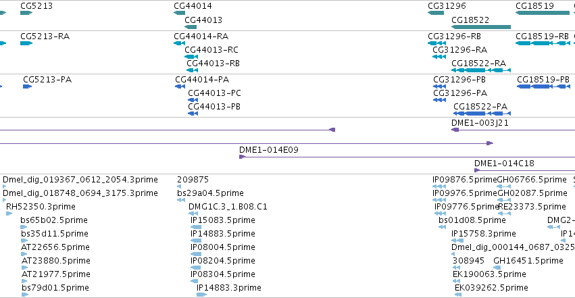Select the DME1-014E09 clone start marker
This screenshot has width=575, height=298.
[242, 157]
